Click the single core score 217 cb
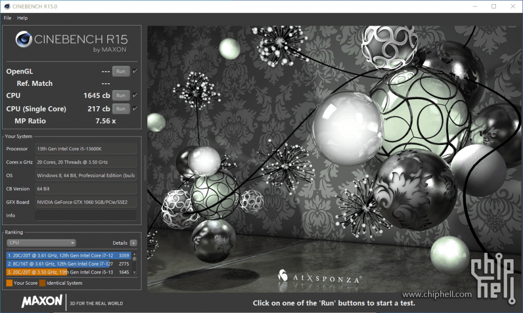Screen dimensions: 523x313 99,109
